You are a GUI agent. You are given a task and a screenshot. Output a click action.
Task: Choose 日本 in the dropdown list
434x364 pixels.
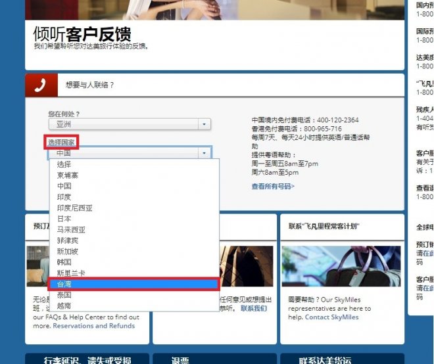64,219
